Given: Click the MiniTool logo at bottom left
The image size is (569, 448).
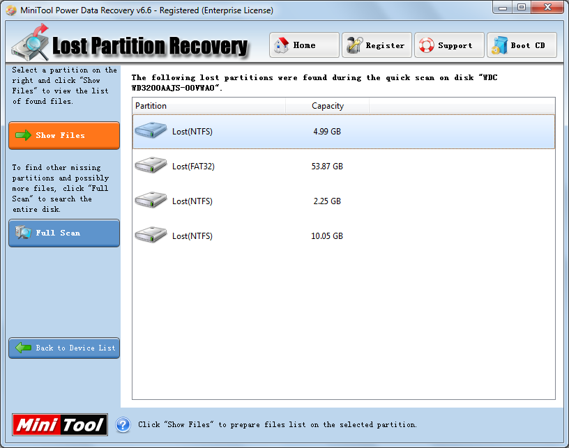Looking at the screenshot, I should (x=60, y=424).
